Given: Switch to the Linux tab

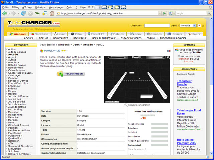Looking at the screenshot, I should [60, 34].
